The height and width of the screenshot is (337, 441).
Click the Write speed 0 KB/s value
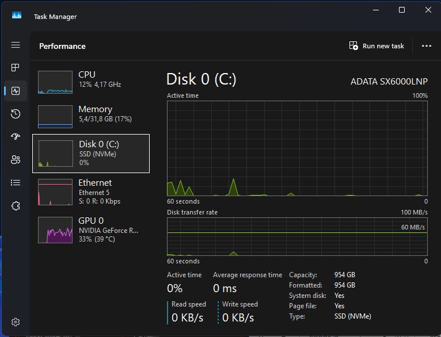238,318
